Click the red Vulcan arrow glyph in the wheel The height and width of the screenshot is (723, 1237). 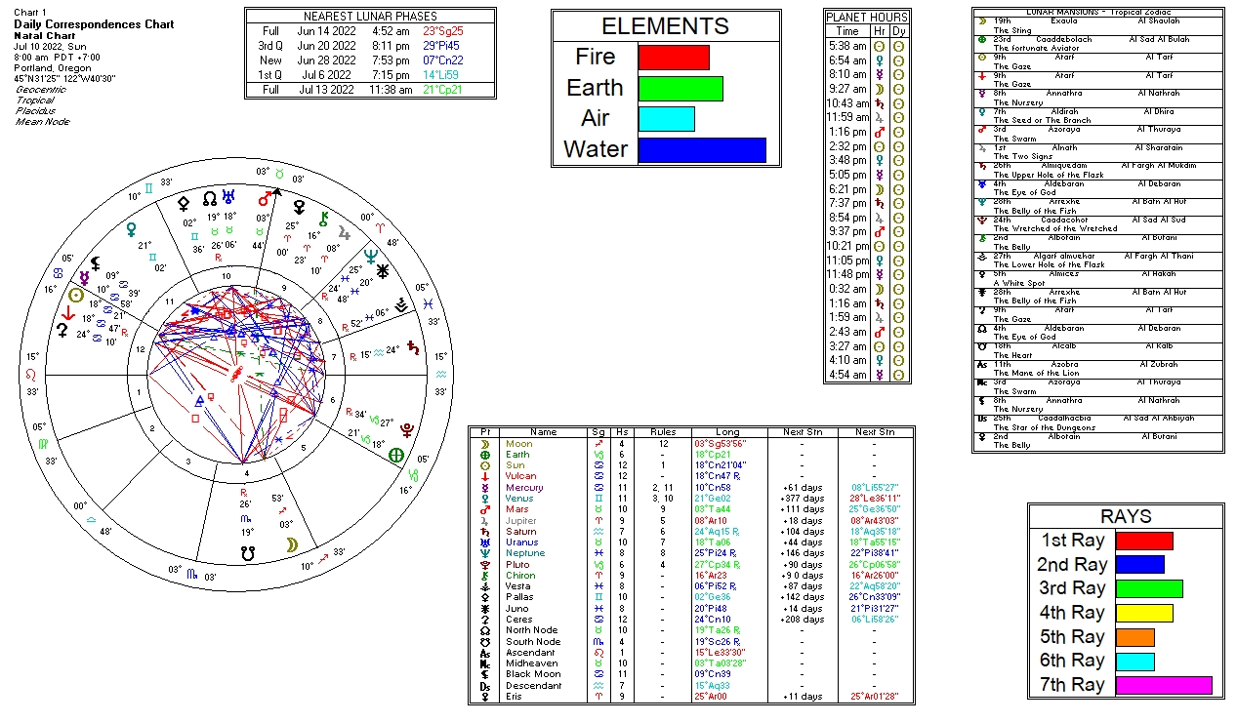coord(68,313)
